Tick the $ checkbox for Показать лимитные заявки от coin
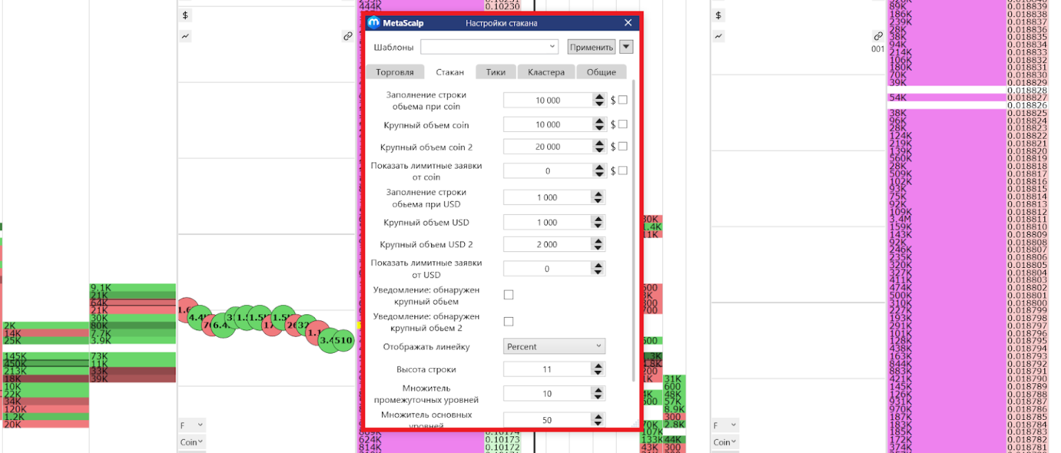Viewport: 1061px width, 453px height. coord(622,171)
